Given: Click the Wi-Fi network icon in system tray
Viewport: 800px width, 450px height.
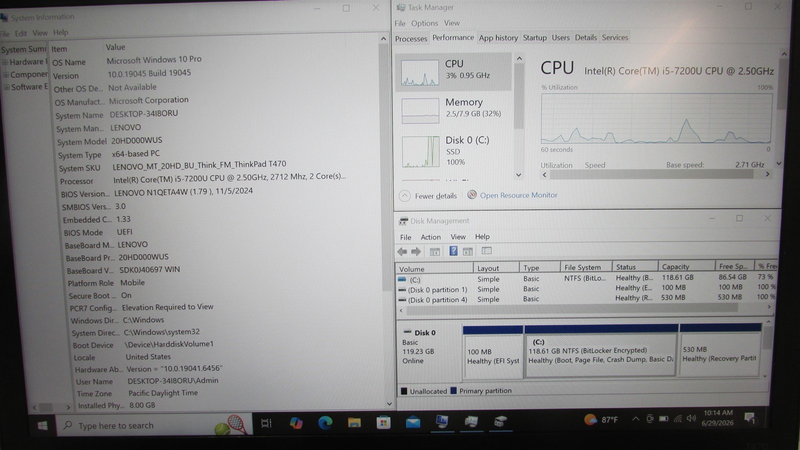Looking at the screenshot, I should tap(677, 418).
